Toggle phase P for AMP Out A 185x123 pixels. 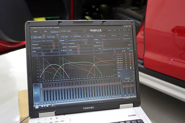coord(133,54)
